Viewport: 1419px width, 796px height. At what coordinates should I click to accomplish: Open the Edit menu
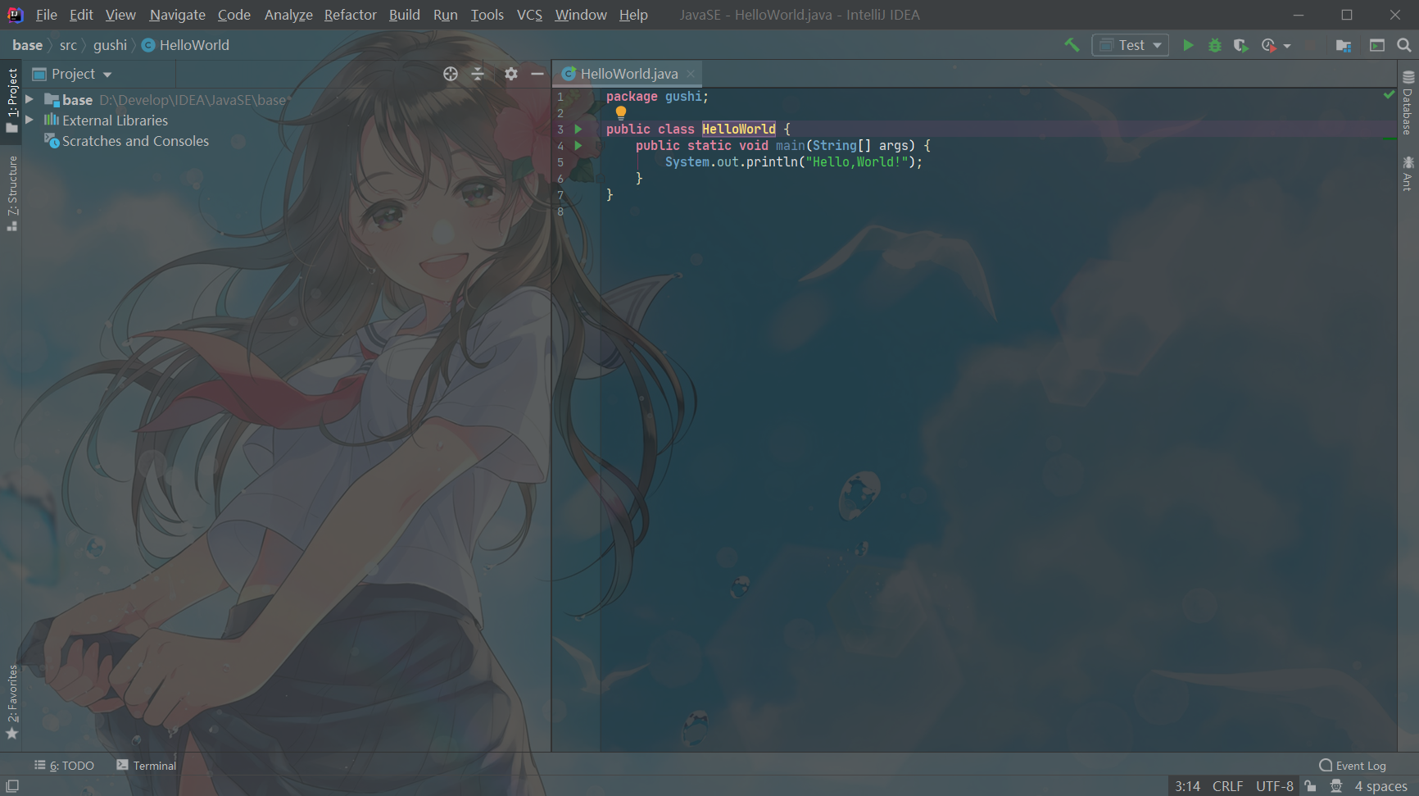(81, 15)
